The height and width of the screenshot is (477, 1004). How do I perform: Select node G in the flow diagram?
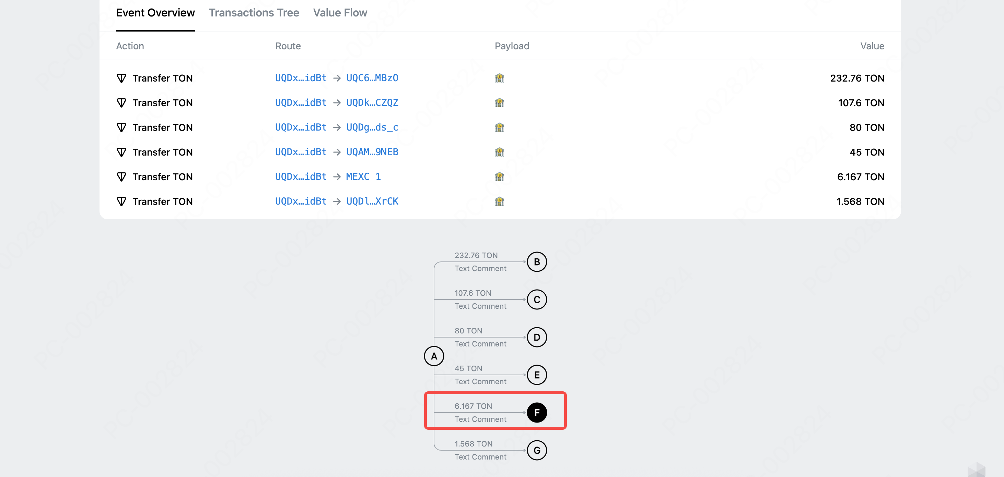point(537,450)
